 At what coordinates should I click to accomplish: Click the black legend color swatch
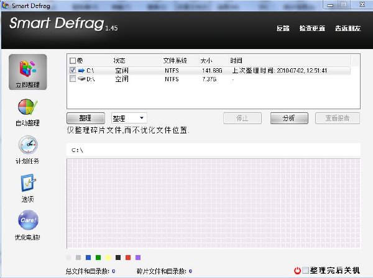[118, 258]
